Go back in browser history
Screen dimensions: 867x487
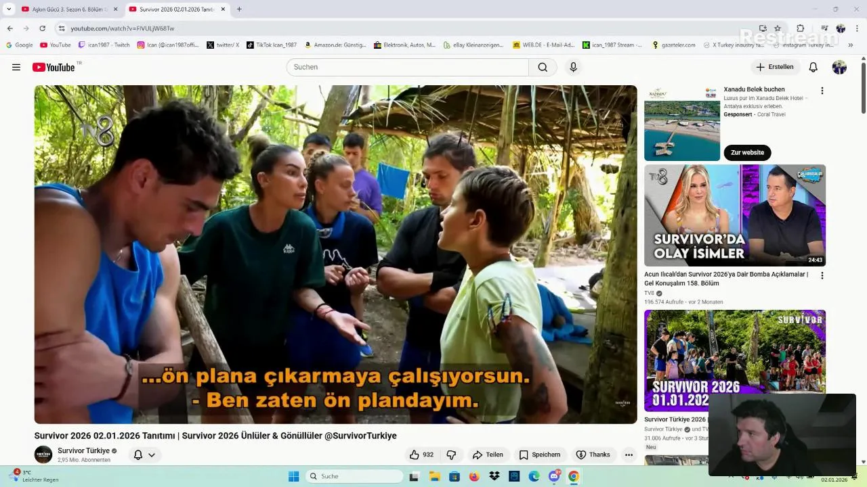pos(9,28)
